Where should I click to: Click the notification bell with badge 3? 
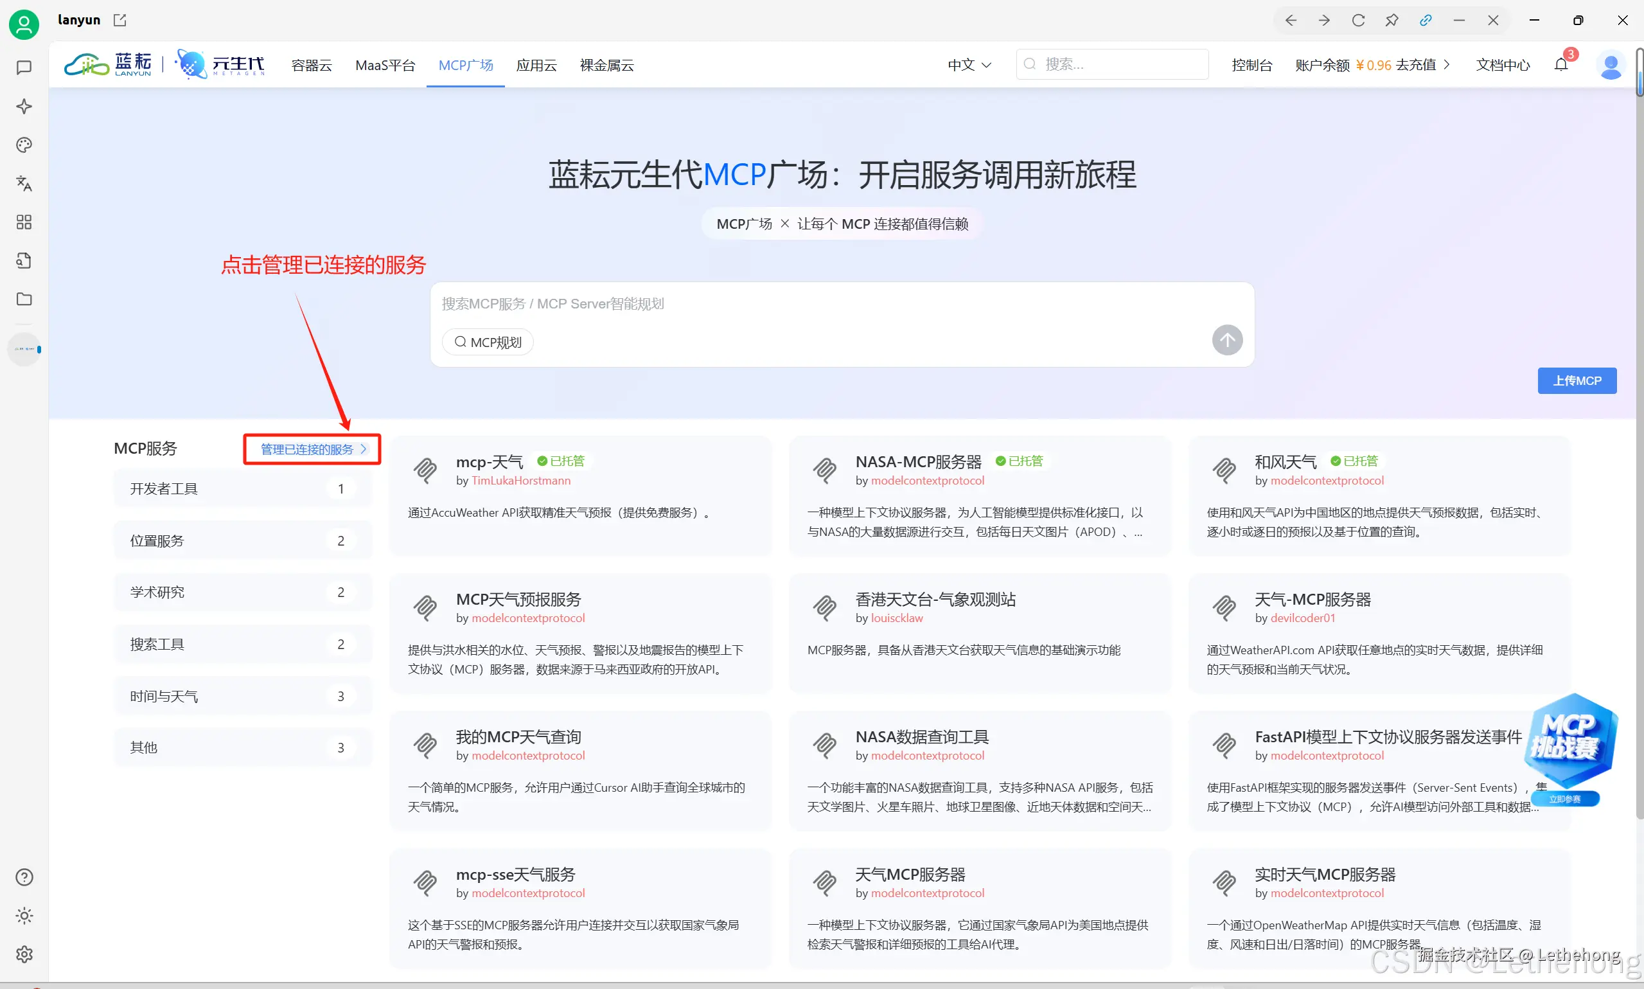coord(1561,64)
